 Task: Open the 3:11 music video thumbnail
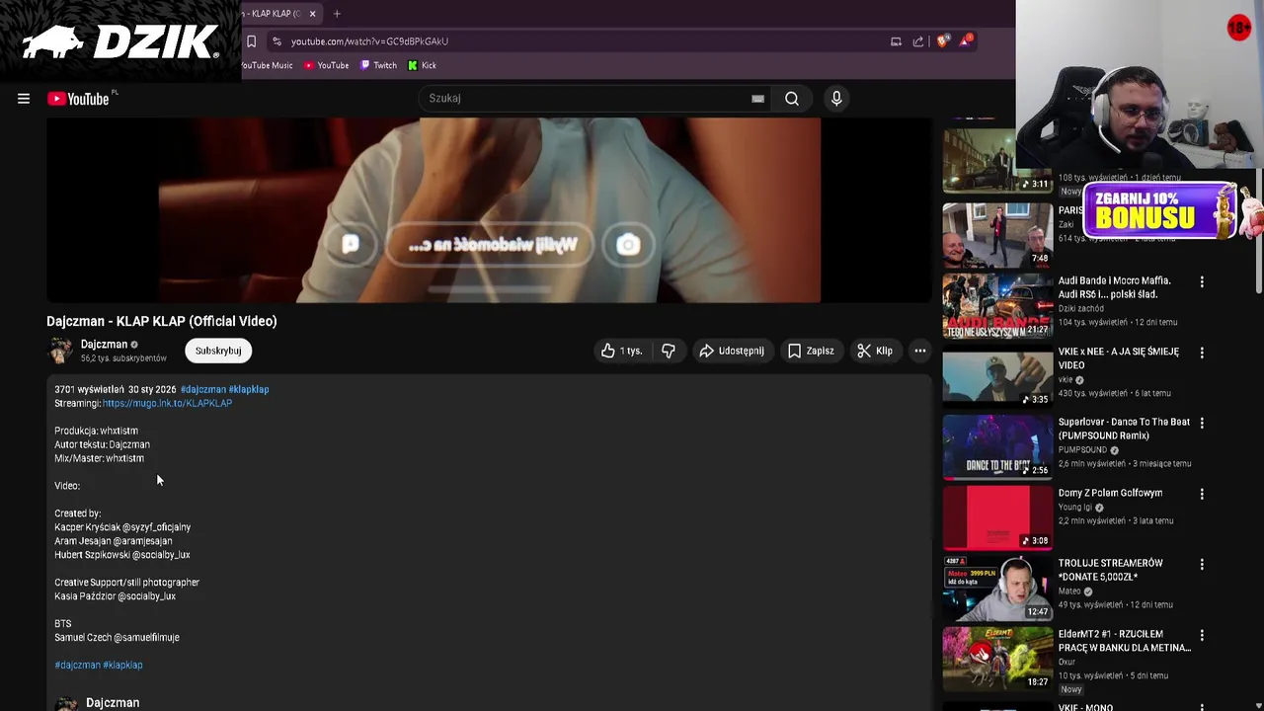[x=997, y=161]
